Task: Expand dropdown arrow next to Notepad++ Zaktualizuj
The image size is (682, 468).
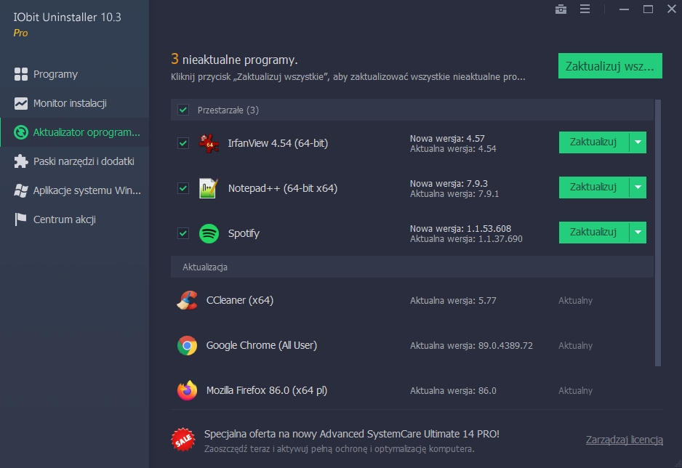Action: coord(638,187)
